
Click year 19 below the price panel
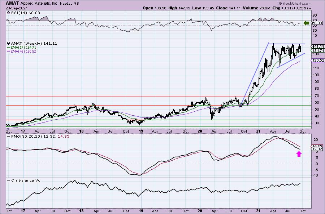[141, 131]
